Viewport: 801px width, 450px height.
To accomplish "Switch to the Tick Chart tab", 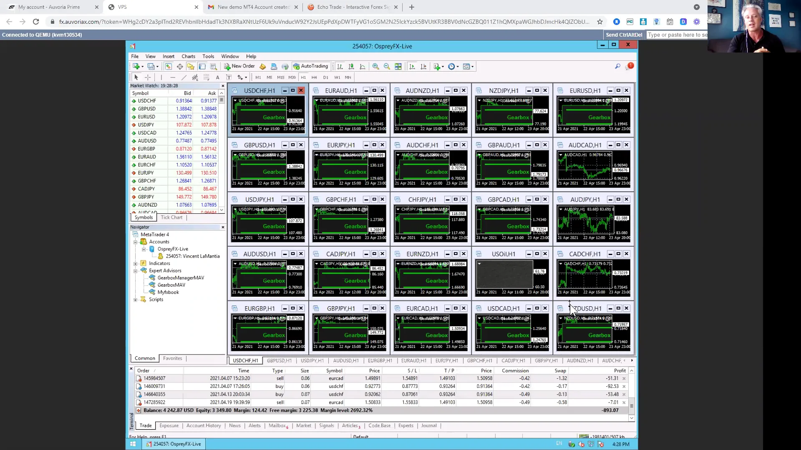I will (171, 217).
